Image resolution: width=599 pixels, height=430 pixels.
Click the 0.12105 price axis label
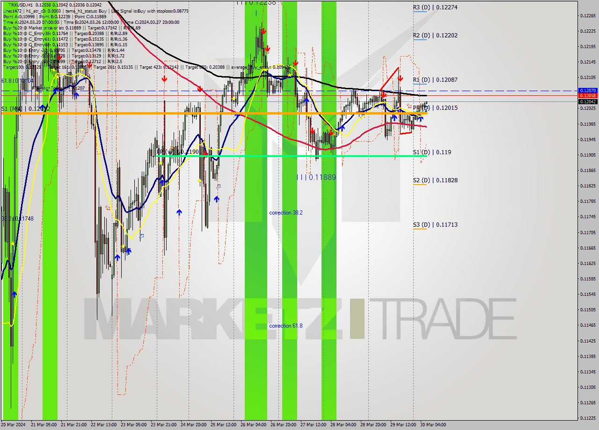[587, 78]
